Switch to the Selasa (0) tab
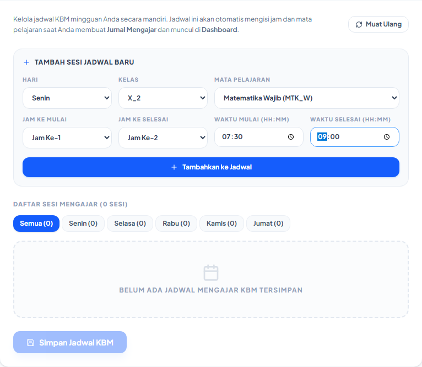 click(x=130, y=224)
